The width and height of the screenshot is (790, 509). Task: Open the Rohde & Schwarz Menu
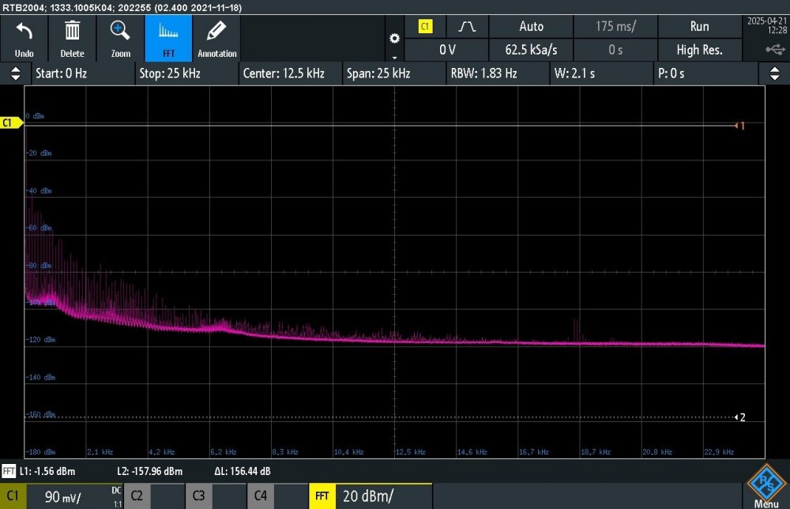[x=765, y=488]
